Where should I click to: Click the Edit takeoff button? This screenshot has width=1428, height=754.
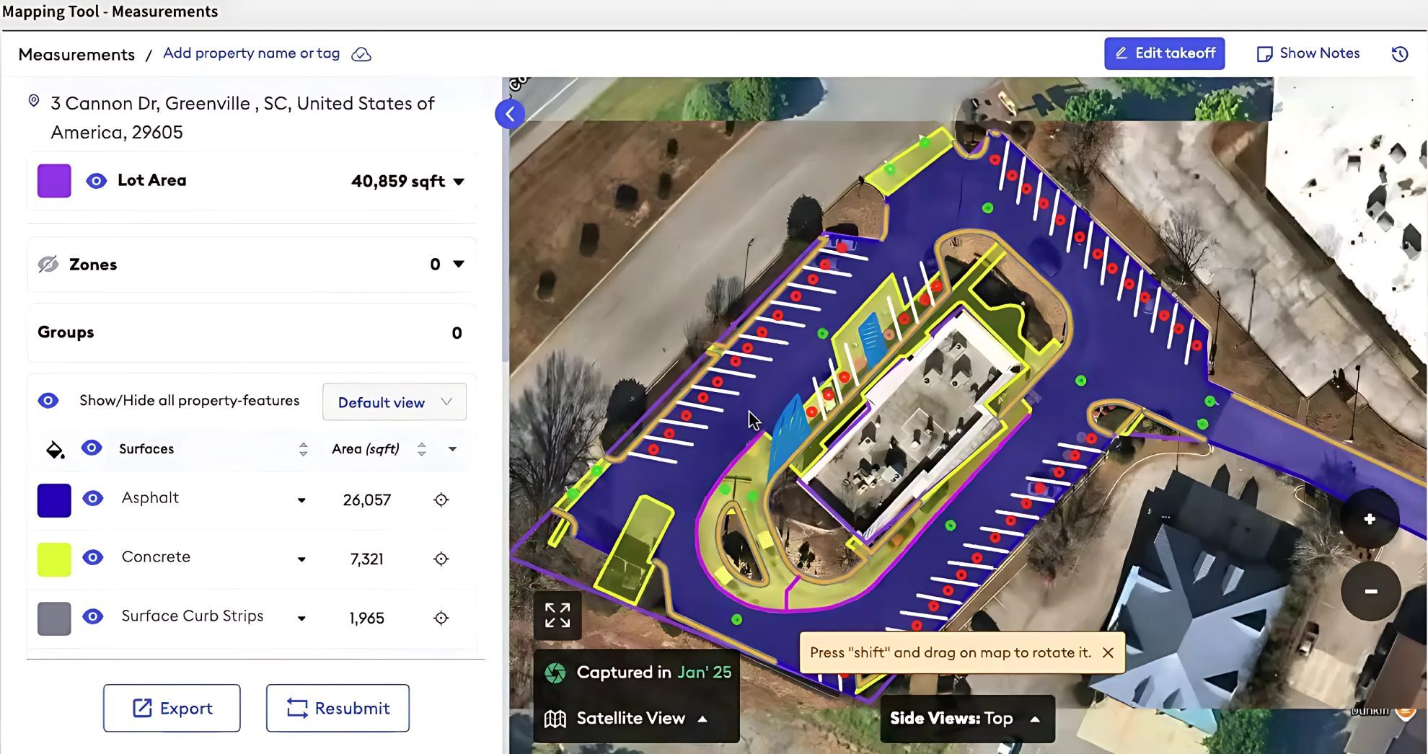click(x=1164, y=53)
